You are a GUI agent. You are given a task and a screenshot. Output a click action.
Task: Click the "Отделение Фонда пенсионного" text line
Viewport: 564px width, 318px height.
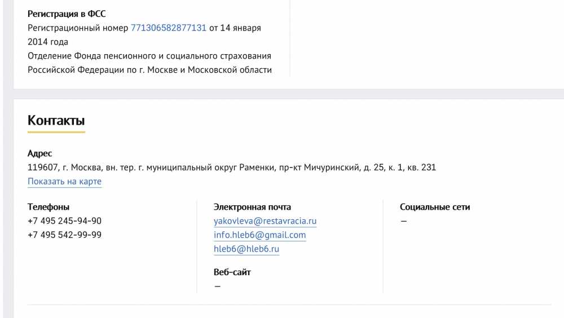pyautogui.click(x=149, y=56)
